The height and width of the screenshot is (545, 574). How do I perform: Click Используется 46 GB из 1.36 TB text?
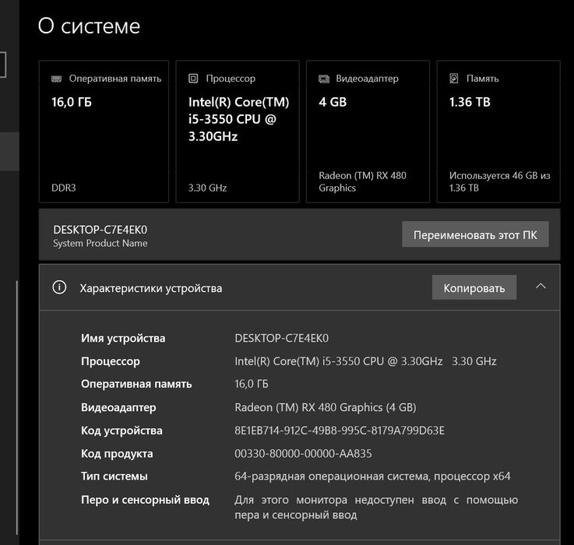(500, 181)
